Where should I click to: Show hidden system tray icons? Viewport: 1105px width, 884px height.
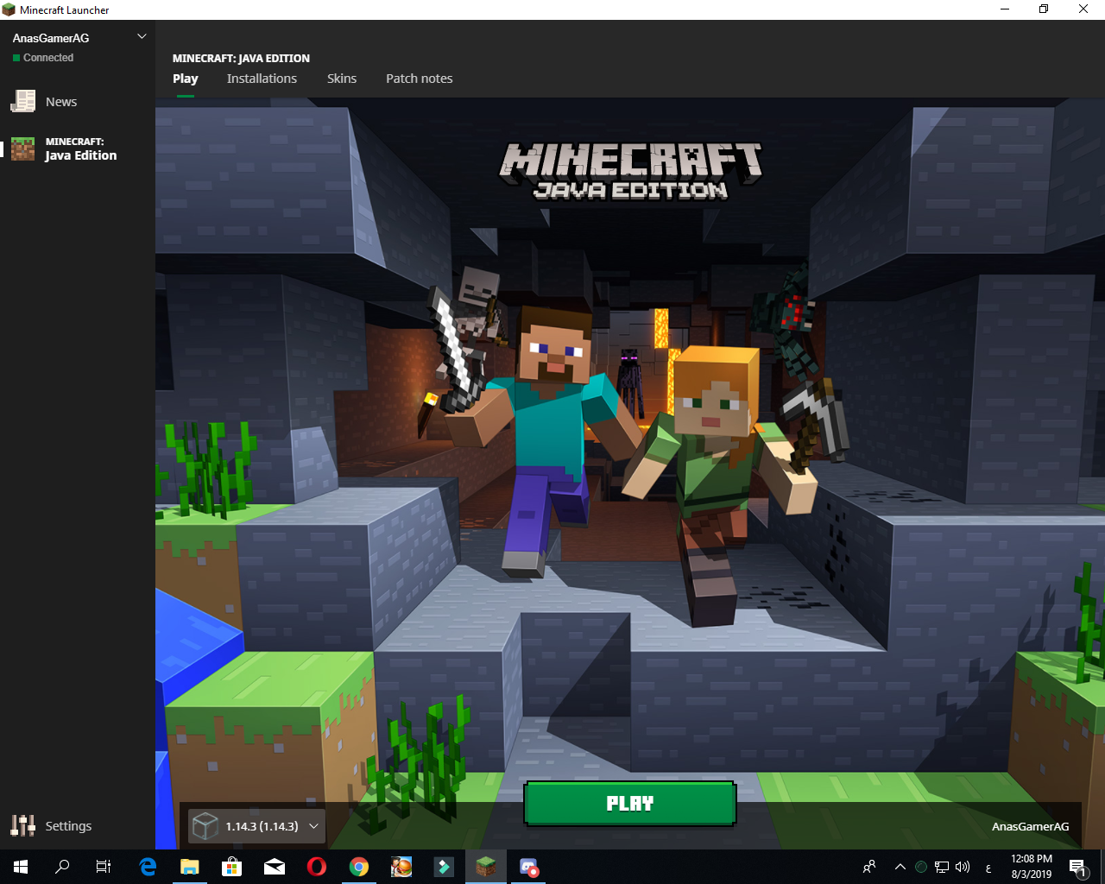[x=900, y=867]
